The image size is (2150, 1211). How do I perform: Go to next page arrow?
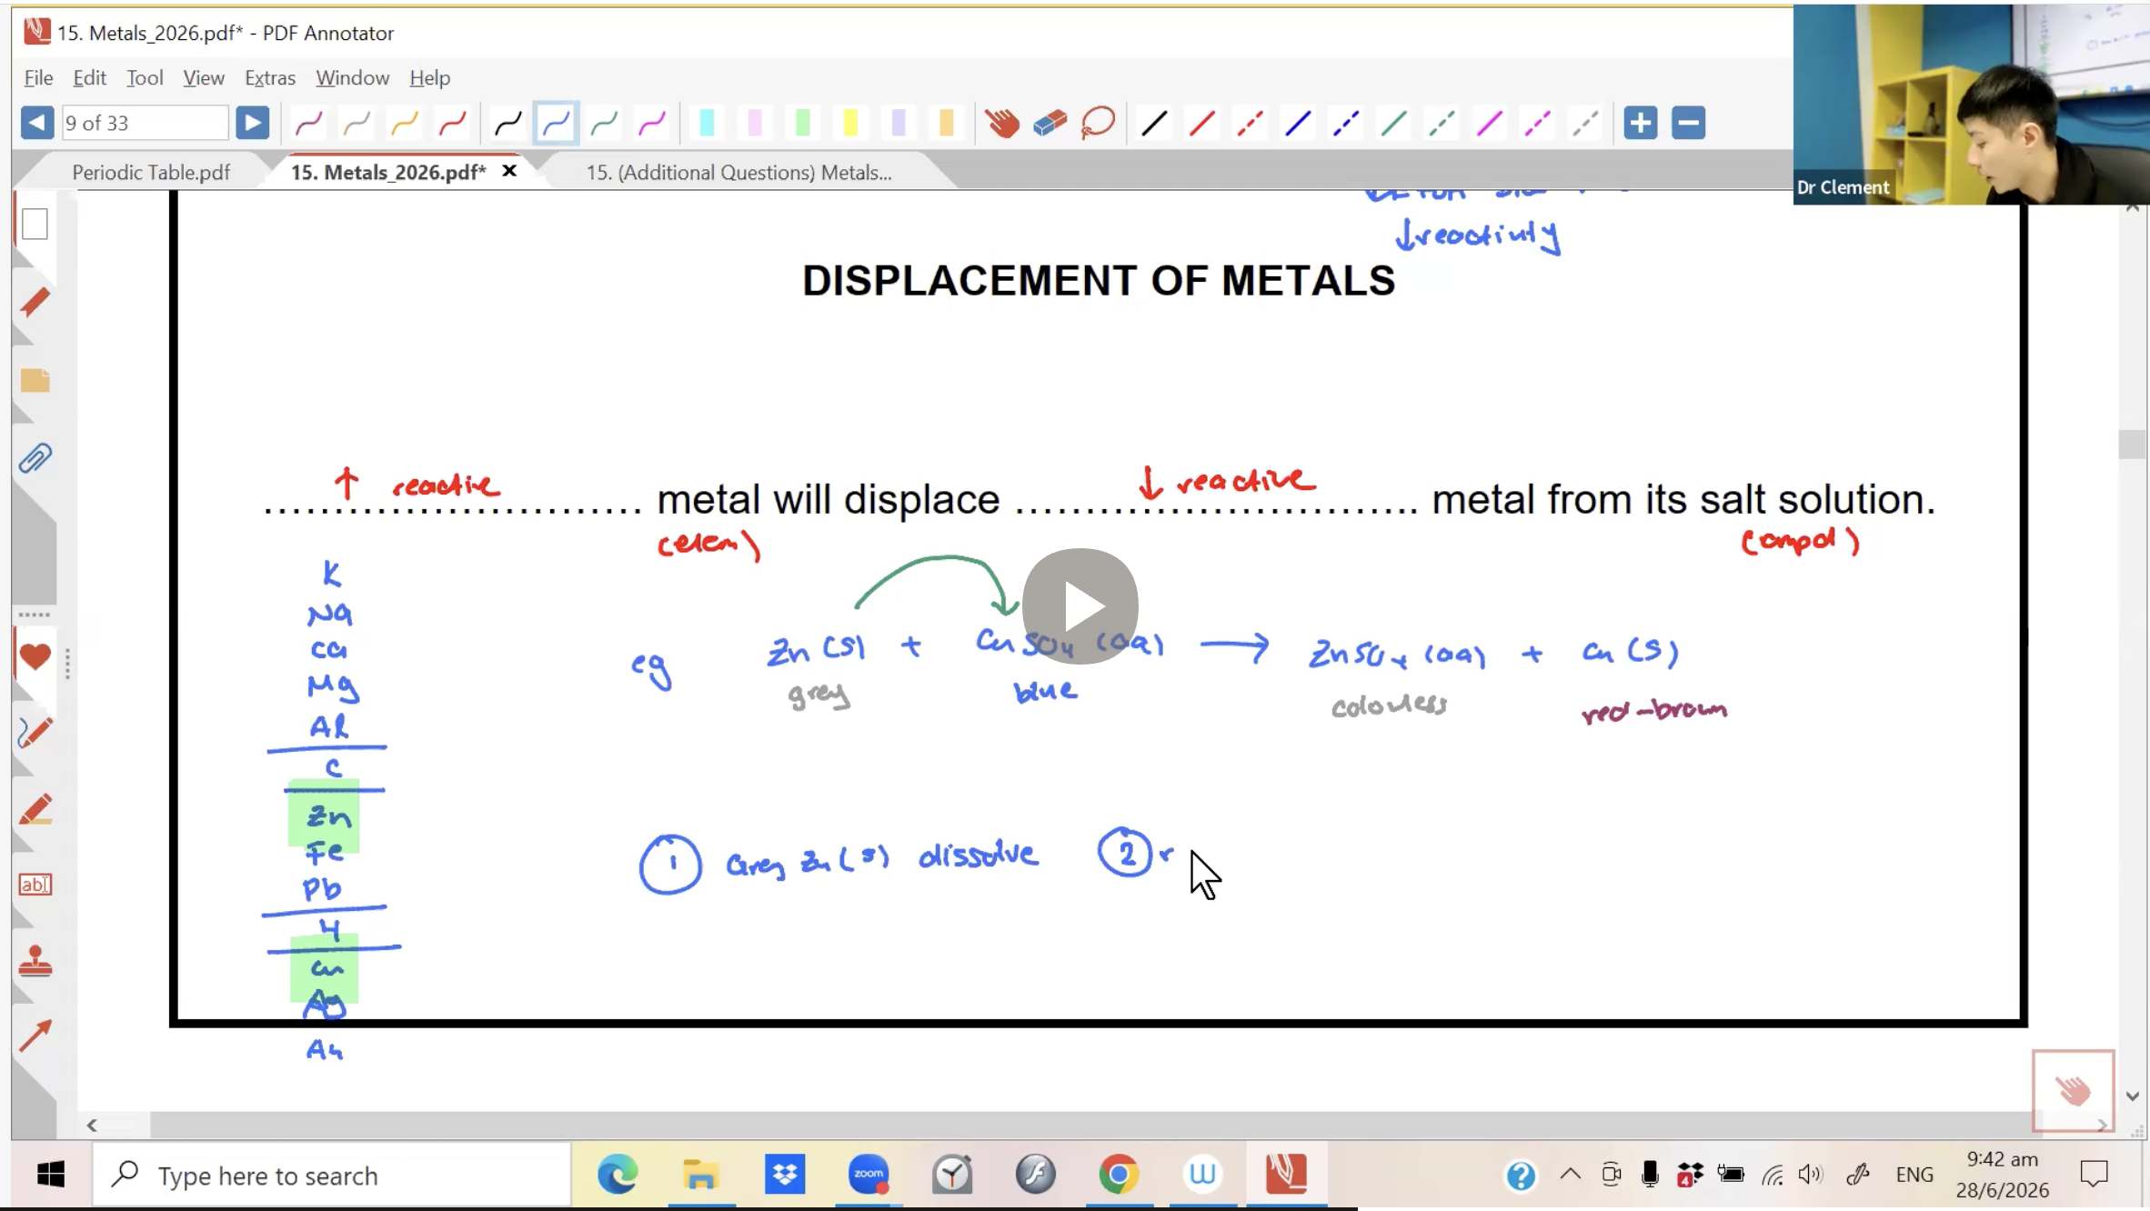click(252, 123)
